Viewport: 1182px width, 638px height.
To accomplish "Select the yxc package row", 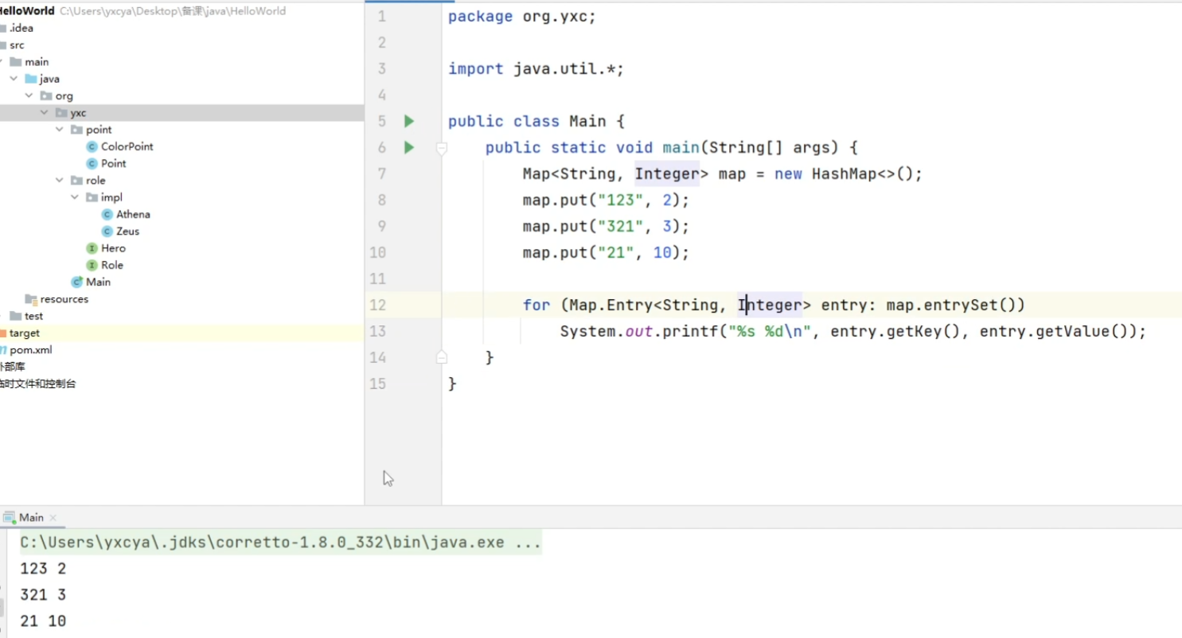I will coord(182,113).
